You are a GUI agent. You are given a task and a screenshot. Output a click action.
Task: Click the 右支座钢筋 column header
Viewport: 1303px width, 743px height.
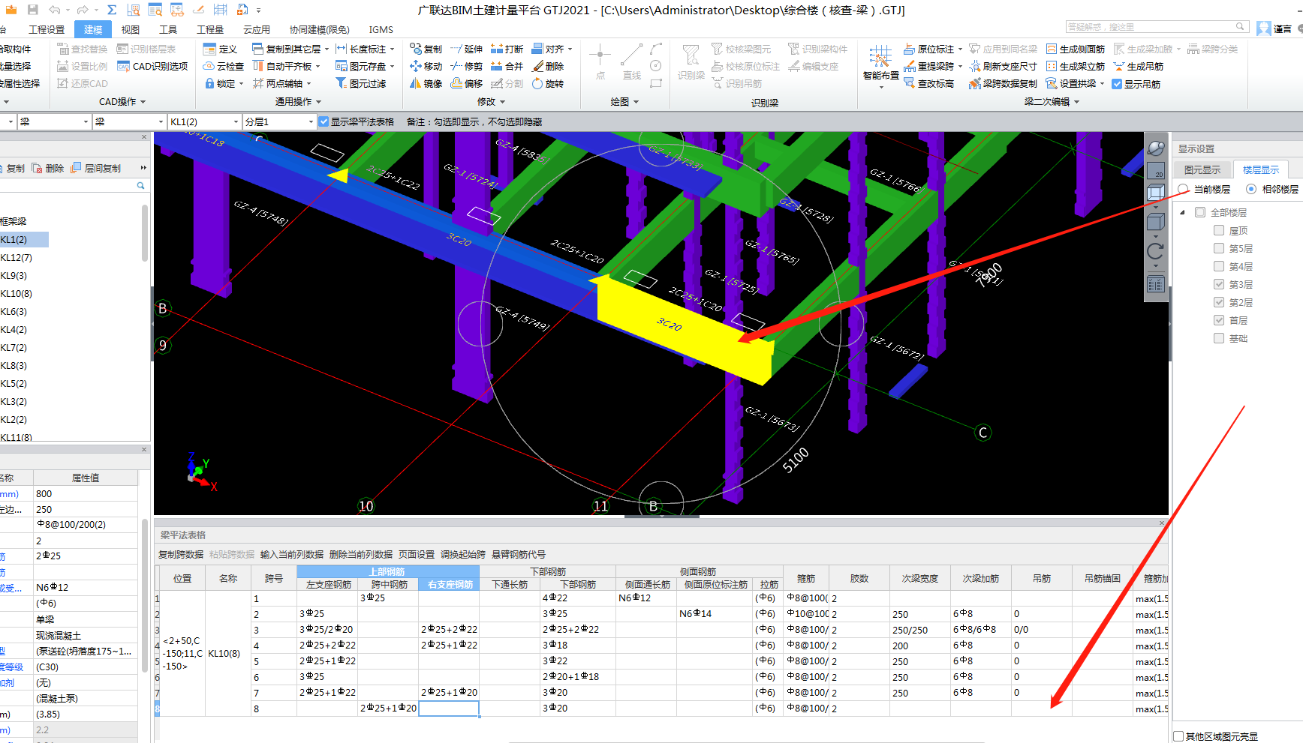click(x=450, y=584)
